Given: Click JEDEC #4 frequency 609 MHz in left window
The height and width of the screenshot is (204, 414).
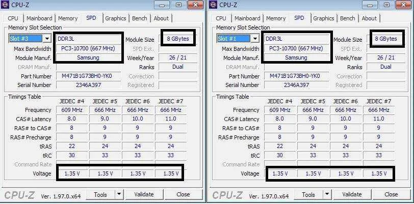Looking at the screenshot, I should 72,110.
